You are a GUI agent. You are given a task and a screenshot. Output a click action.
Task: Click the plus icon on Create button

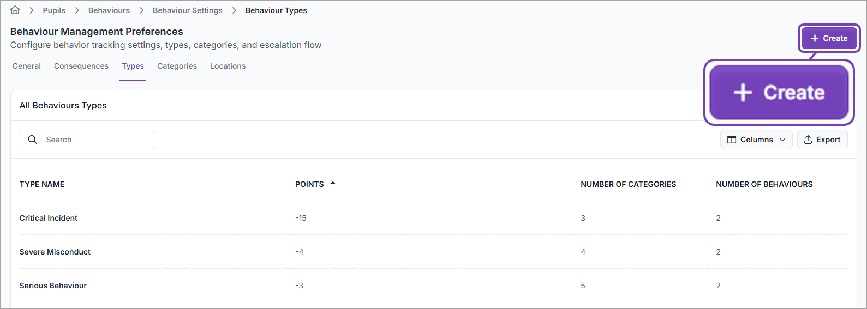(815, 38)
